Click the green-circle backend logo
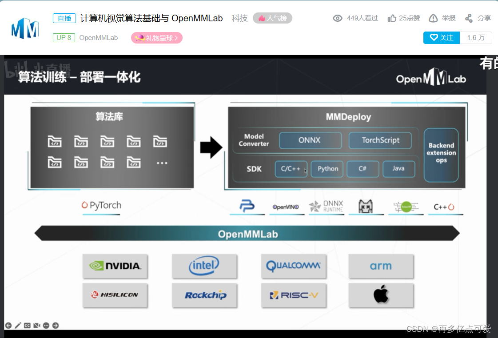498x338 pixels. [406, 207]
